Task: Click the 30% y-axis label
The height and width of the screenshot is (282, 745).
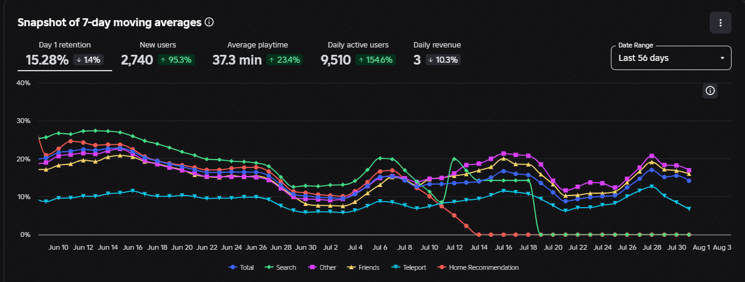Action: pos(23,121)
